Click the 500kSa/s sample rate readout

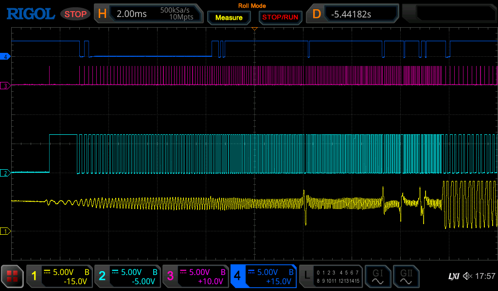tap(175, 10)
